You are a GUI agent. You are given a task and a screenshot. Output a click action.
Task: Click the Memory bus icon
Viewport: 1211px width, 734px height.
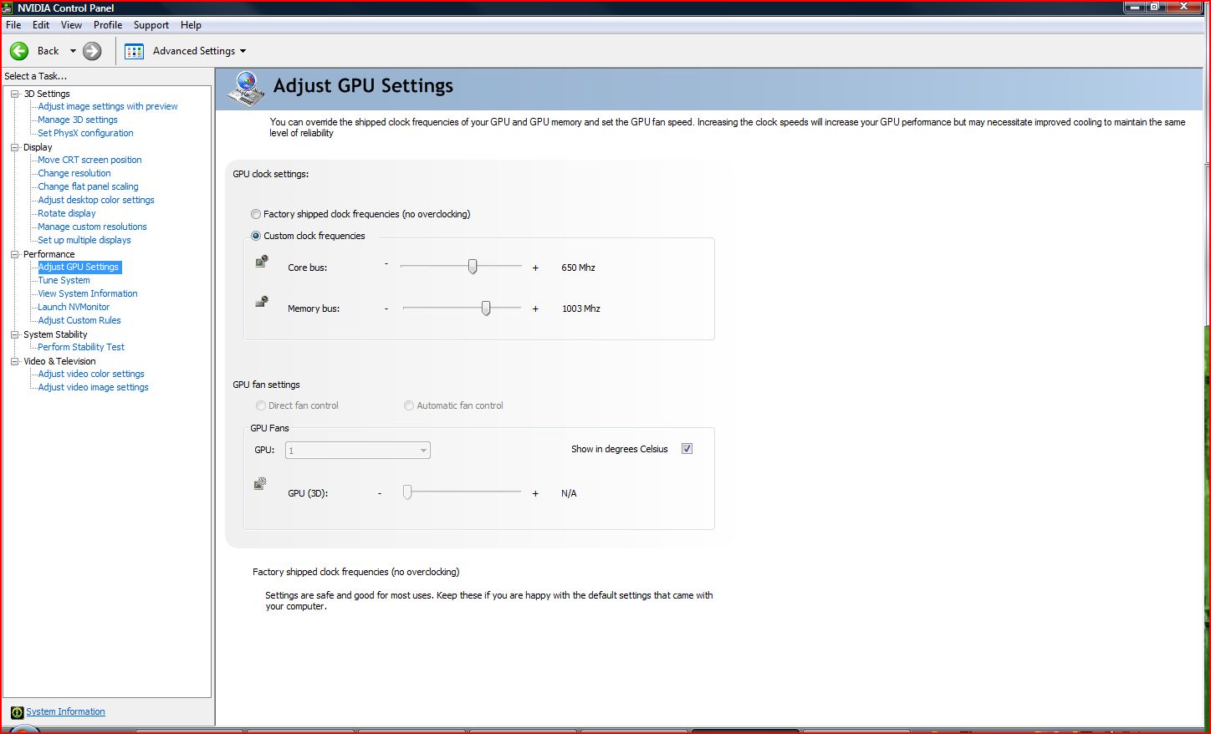point(262,302)
